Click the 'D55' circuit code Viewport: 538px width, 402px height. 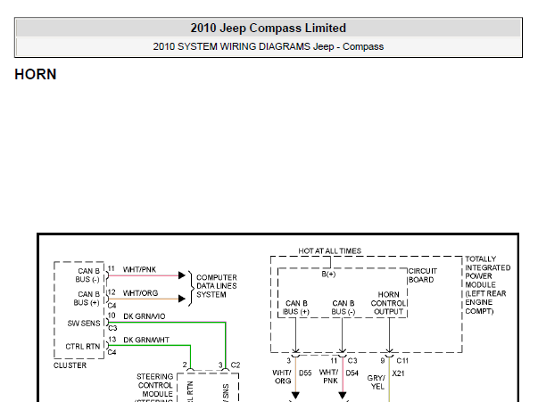[305, 373]
